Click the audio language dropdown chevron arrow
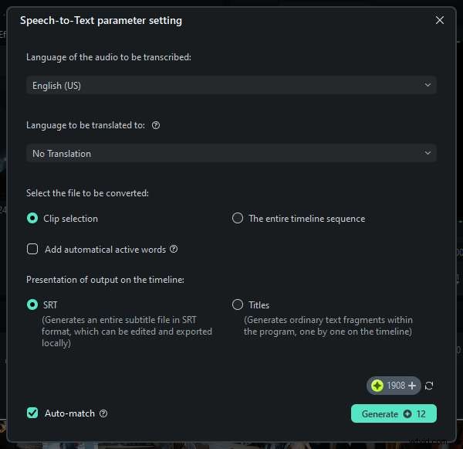The width and height of the screenshot is (463, 449). click(428, 86)
